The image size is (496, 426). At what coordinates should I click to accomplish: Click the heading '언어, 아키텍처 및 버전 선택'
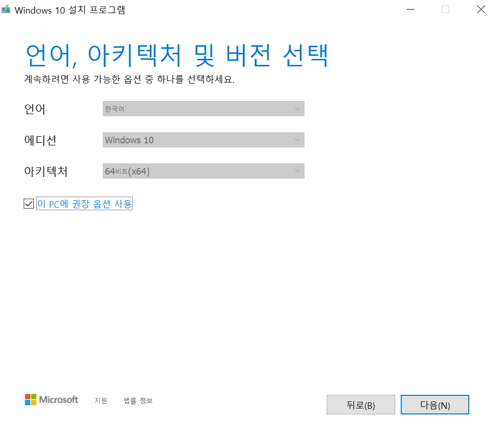[x=177, y=55]
